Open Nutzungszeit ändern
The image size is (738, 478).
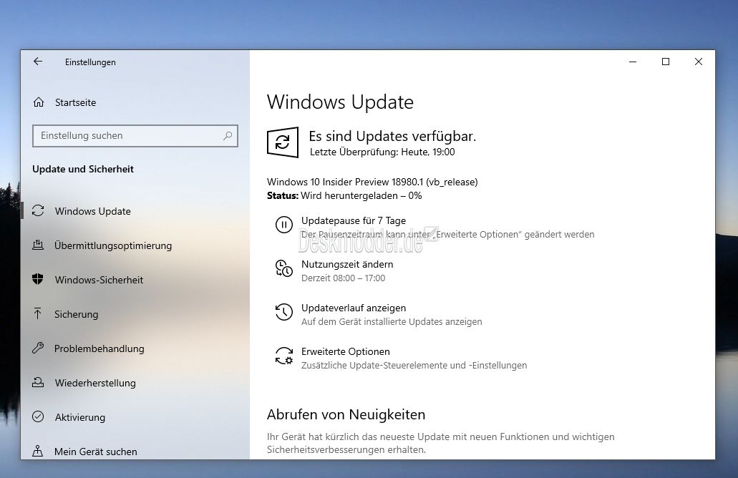[347, 265]
